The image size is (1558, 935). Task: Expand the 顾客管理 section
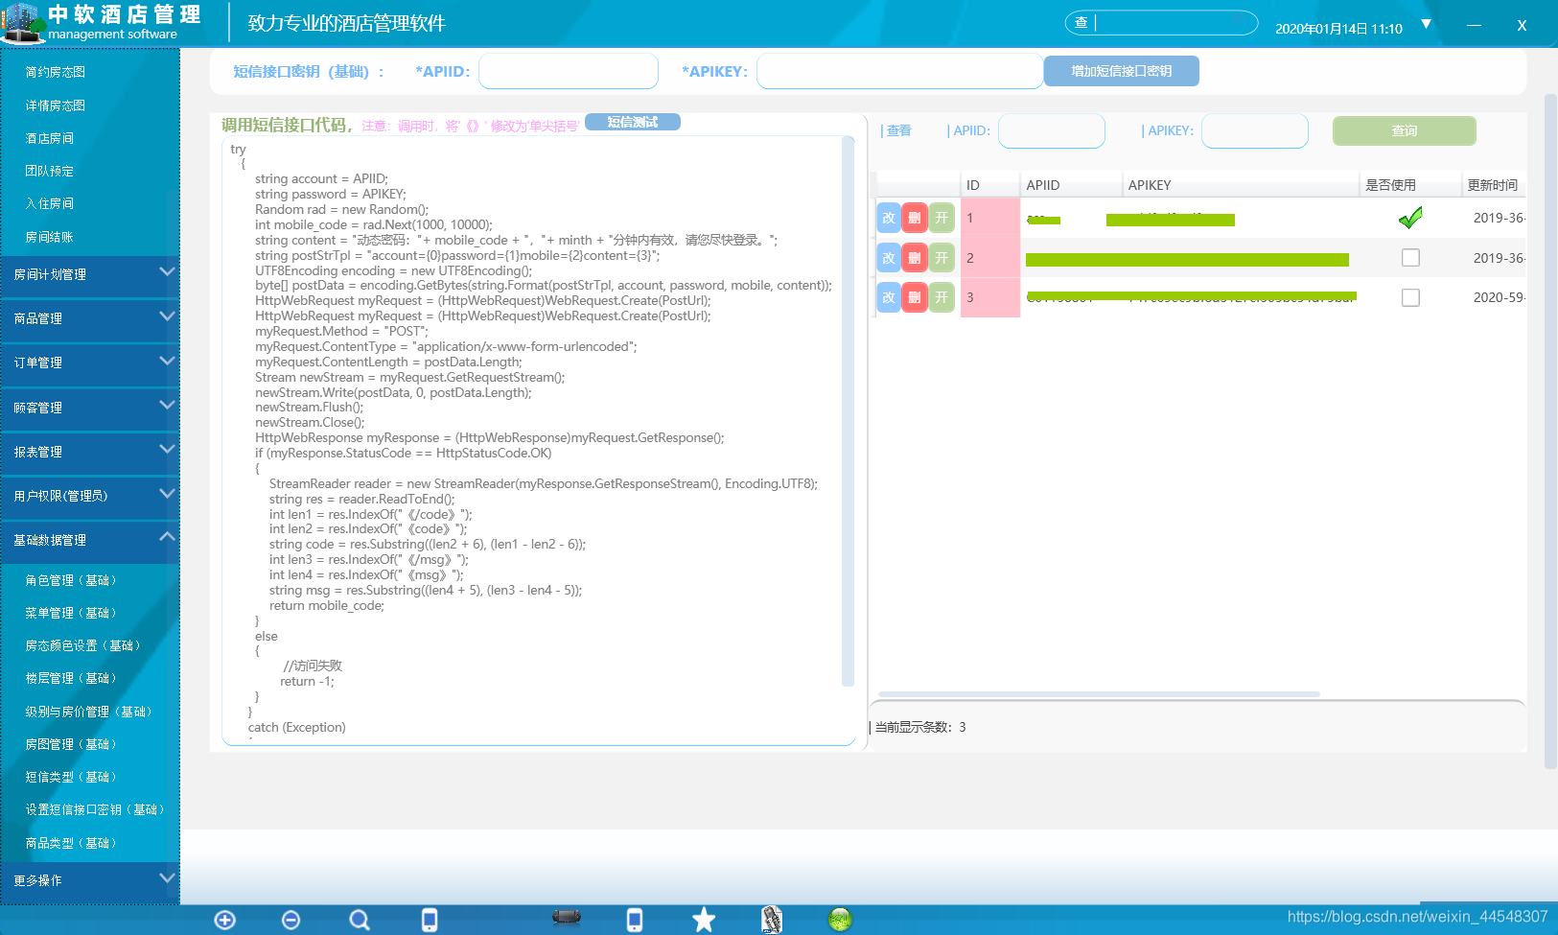90,408
